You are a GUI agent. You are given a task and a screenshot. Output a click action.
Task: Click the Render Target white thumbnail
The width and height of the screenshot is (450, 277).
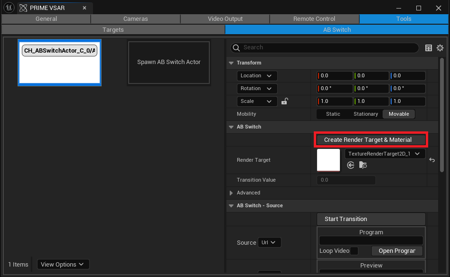[328, 160]
